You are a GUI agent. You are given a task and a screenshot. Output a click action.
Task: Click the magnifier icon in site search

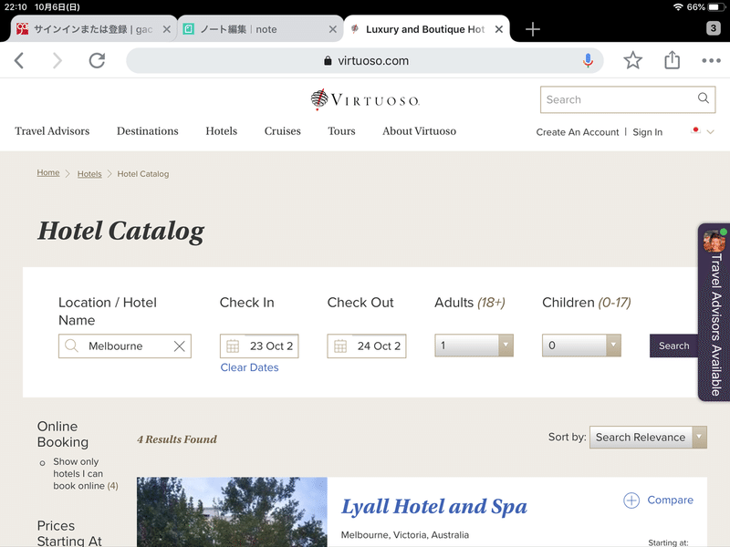pos(703,98)
